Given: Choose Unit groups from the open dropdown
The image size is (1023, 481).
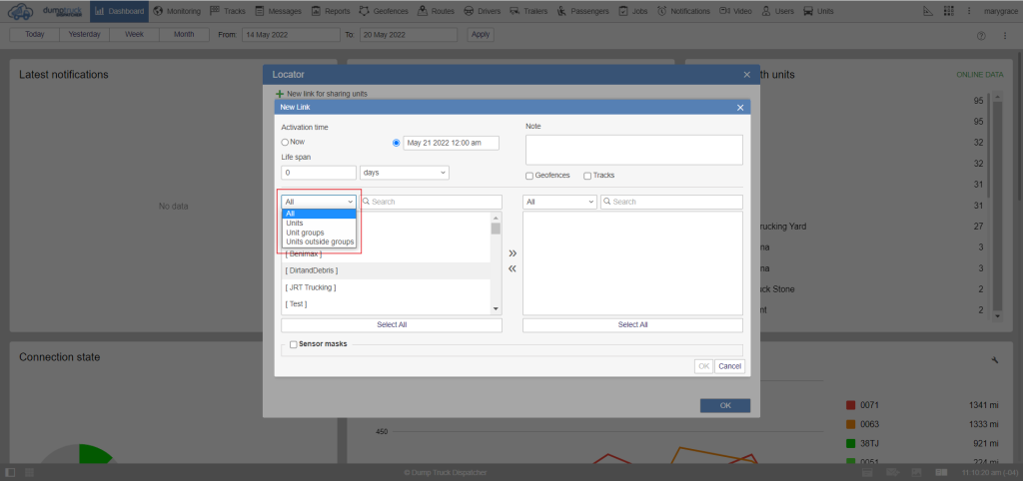Looking at the screenshot, I should pyautogui.click(x=308, y=233).
